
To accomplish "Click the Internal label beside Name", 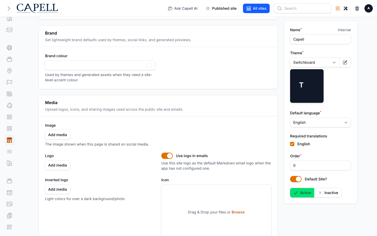I will 344,30.
